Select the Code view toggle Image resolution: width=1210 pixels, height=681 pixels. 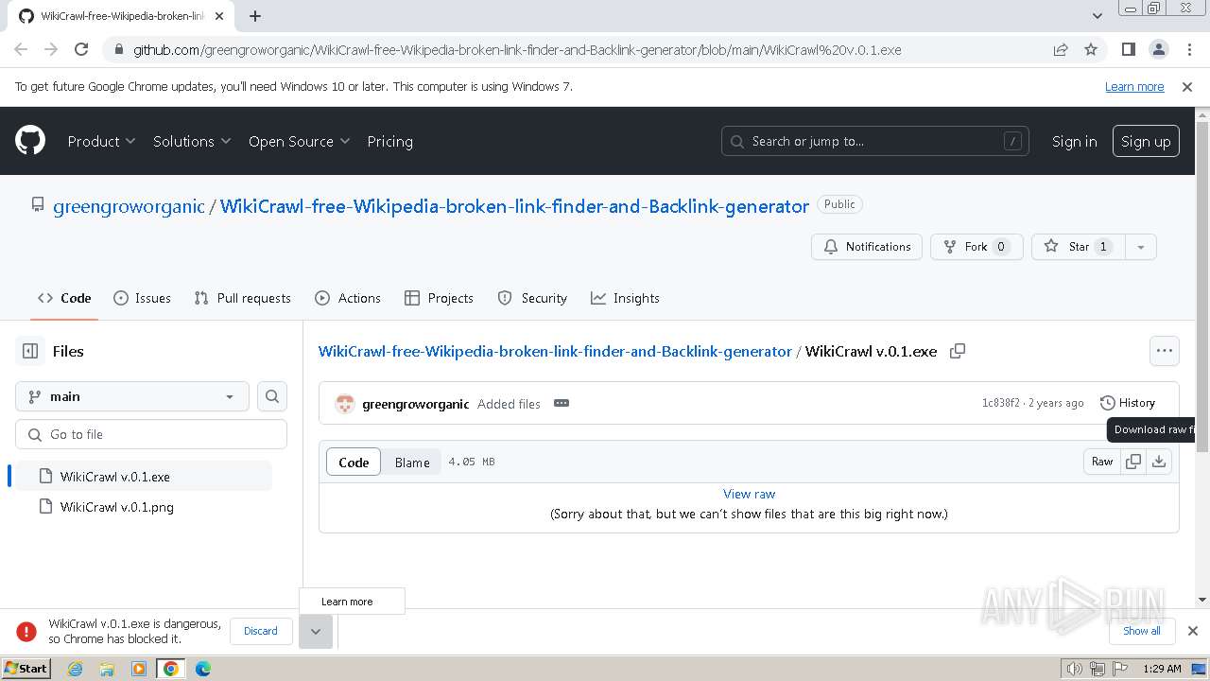(x=354, y=463)
